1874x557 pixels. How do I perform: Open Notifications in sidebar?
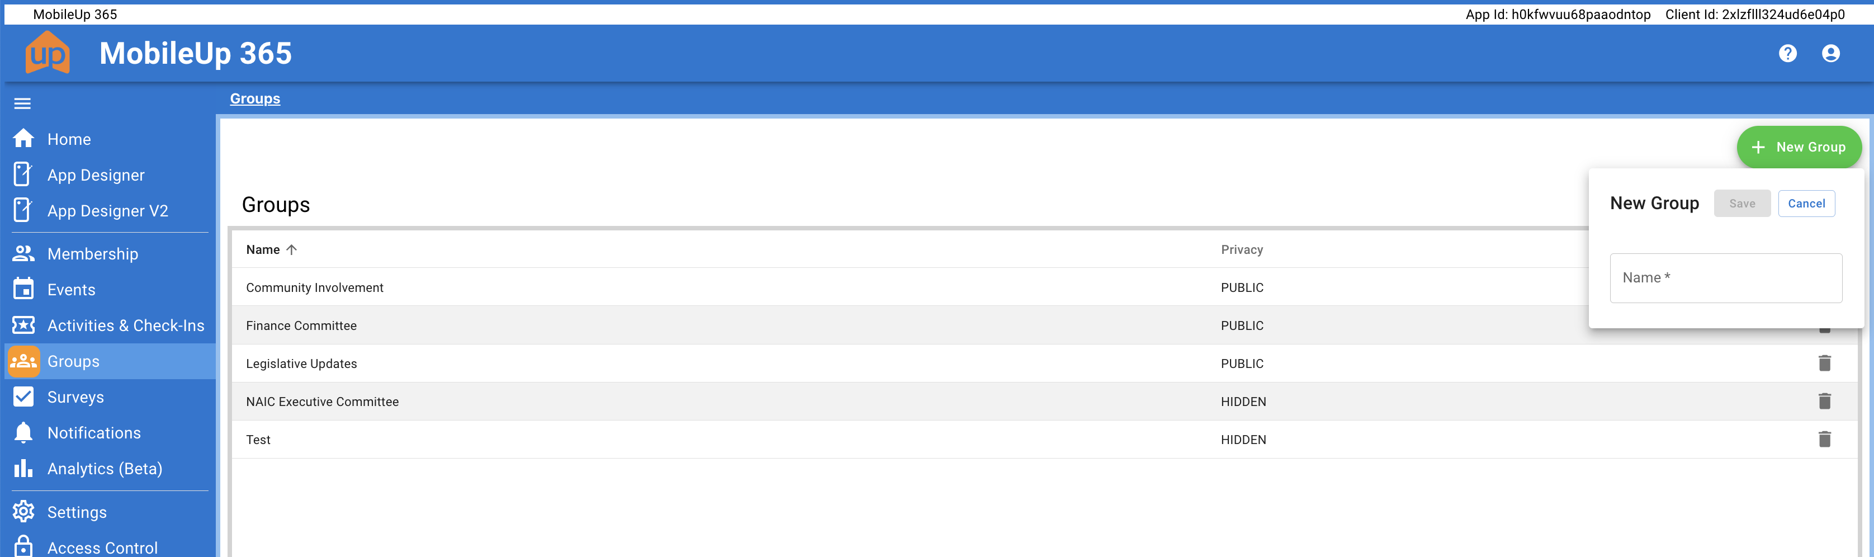(x=94, y=432)
